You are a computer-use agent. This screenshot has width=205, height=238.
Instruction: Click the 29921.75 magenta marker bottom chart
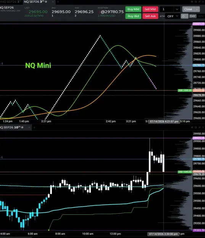pyautogui.click(x=199, y=138)
